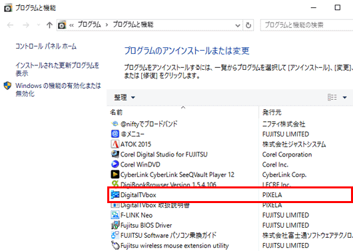This screenshot has height=251, width=353.
Task: Select the ATOK 2015 icon
Action: (x=115, y=144)
